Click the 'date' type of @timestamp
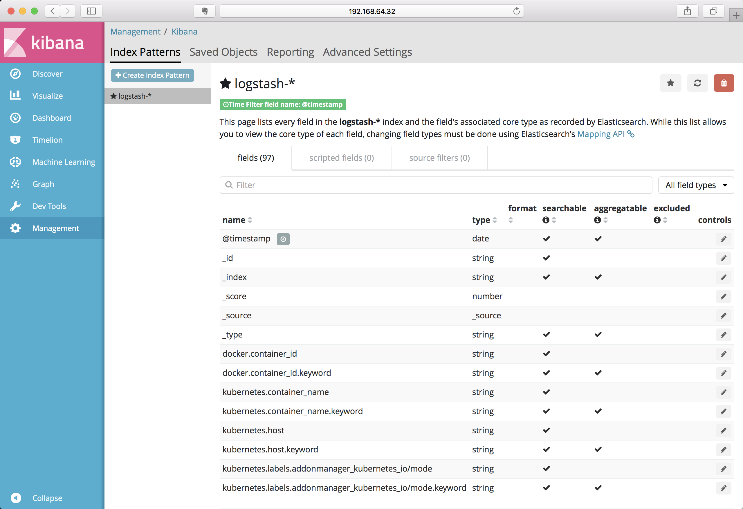The width and height of the screenshot is (743, 509). coord(481,239)
